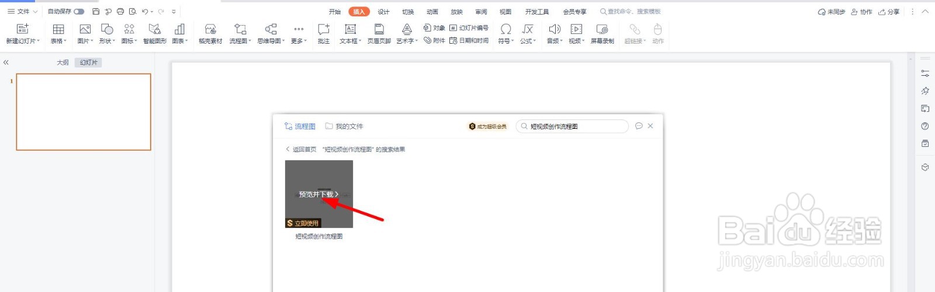The height and width of the screenshot is (292, 935).
Task: Click the 查找命令 search box
Action: click(631, 12)
